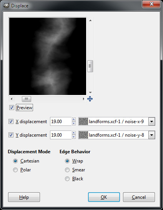Image resolution: width=163 pixels, height=210 pixels.
Task: Select Smear edge behavior
Action: (x=67, y=170)
